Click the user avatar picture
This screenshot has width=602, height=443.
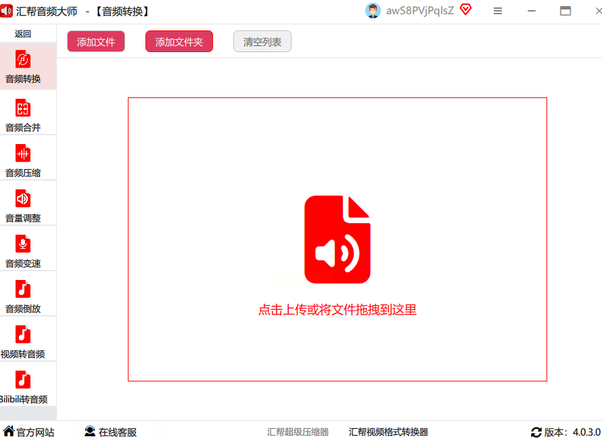point(373,11)
